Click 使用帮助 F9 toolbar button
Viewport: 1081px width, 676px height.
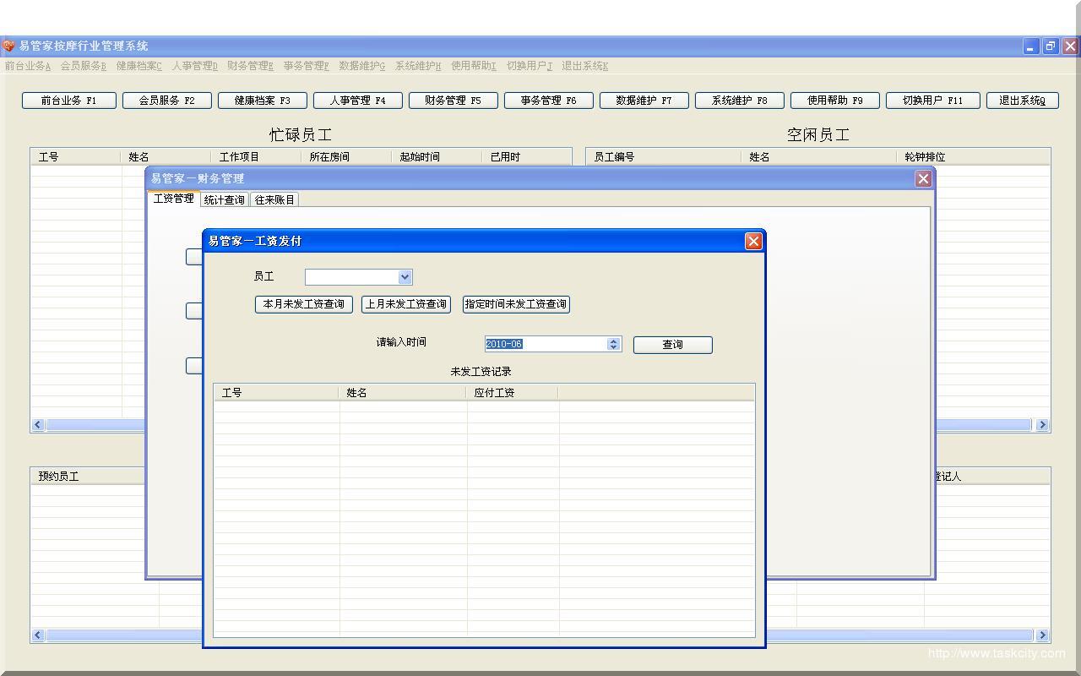pyautogui.click(x=834, y=101)
